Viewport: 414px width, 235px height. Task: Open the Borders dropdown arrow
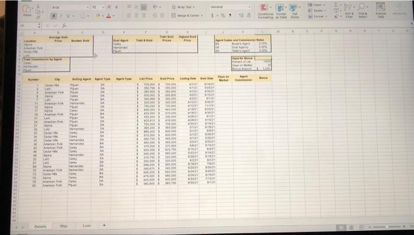[x=88, y=17]
